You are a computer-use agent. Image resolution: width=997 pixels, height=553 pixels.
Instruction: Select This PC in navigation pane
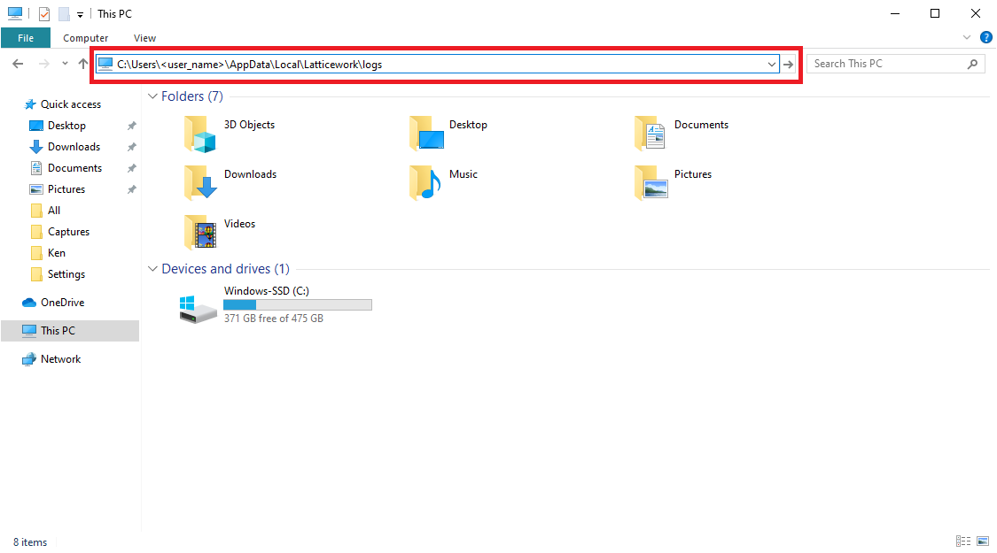(x=70, y=331)
